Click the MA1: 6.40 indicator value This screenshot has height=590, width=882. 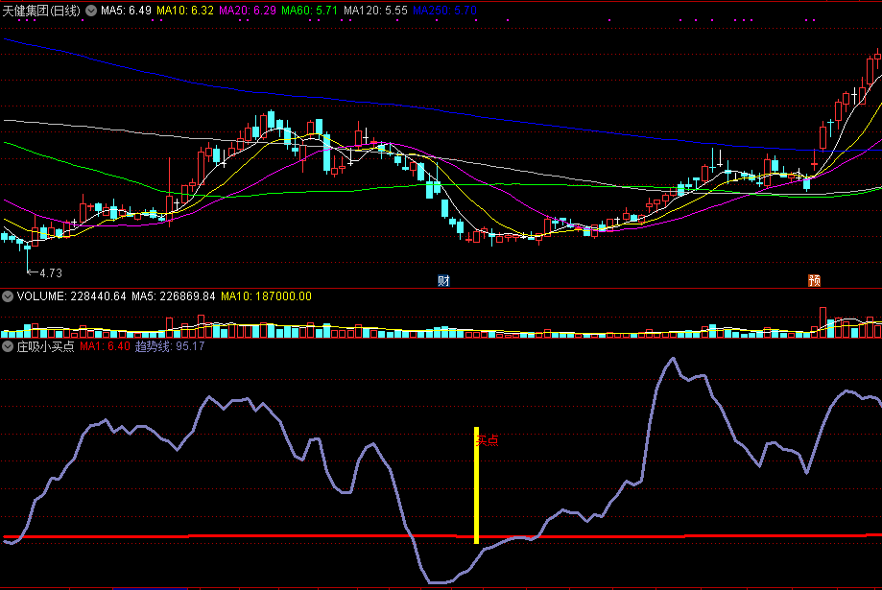105,346
